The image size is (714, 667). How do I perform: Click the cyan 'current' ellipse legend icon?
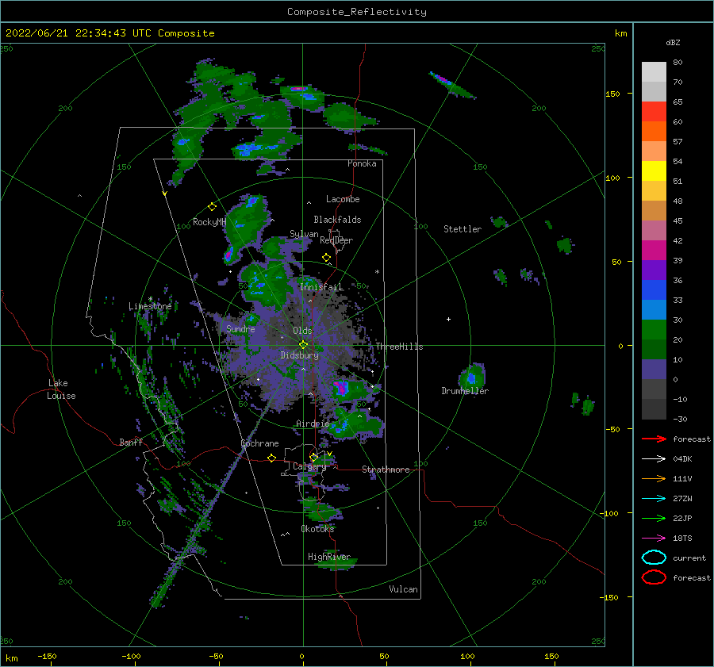[x=654, y=558]
